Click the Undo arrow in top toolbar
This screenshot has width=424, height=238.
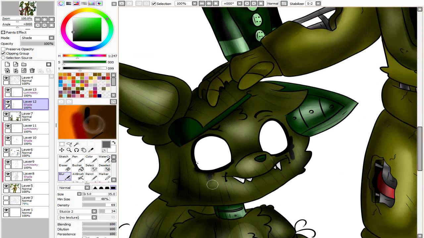coord(122,3)
